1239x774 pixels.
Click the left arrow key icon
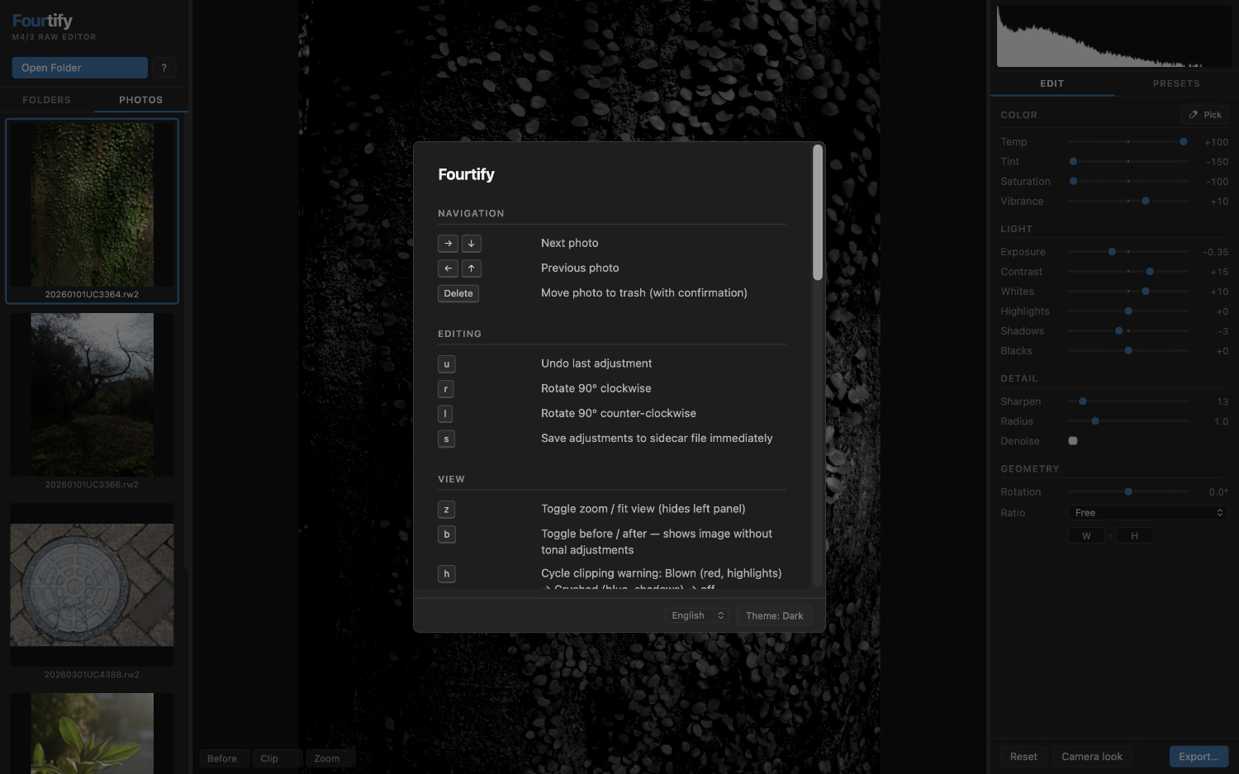(448, 268)
